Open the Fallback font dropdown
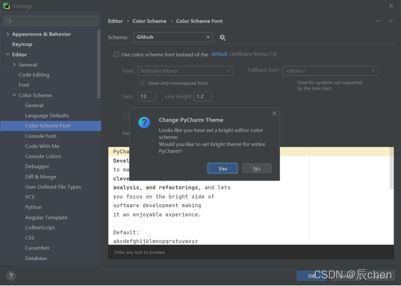The height and width of the screenshot is (286, 401). (330, 71)
